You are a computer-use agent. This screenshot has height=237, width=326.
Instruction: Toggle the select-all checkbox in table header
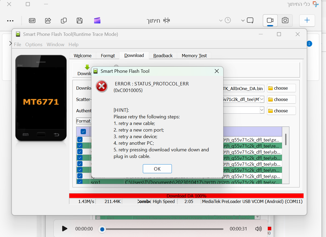[83, 132]
